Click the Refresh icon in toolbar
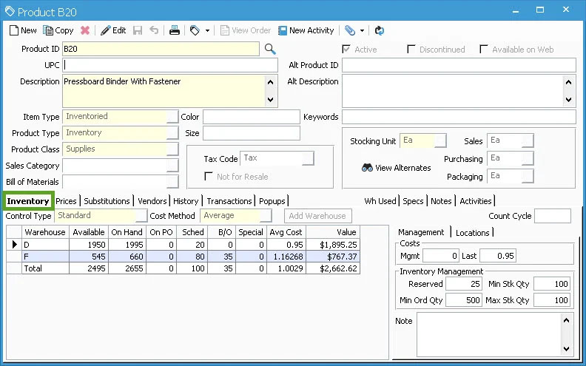586x366 pixels. [380, 30]
